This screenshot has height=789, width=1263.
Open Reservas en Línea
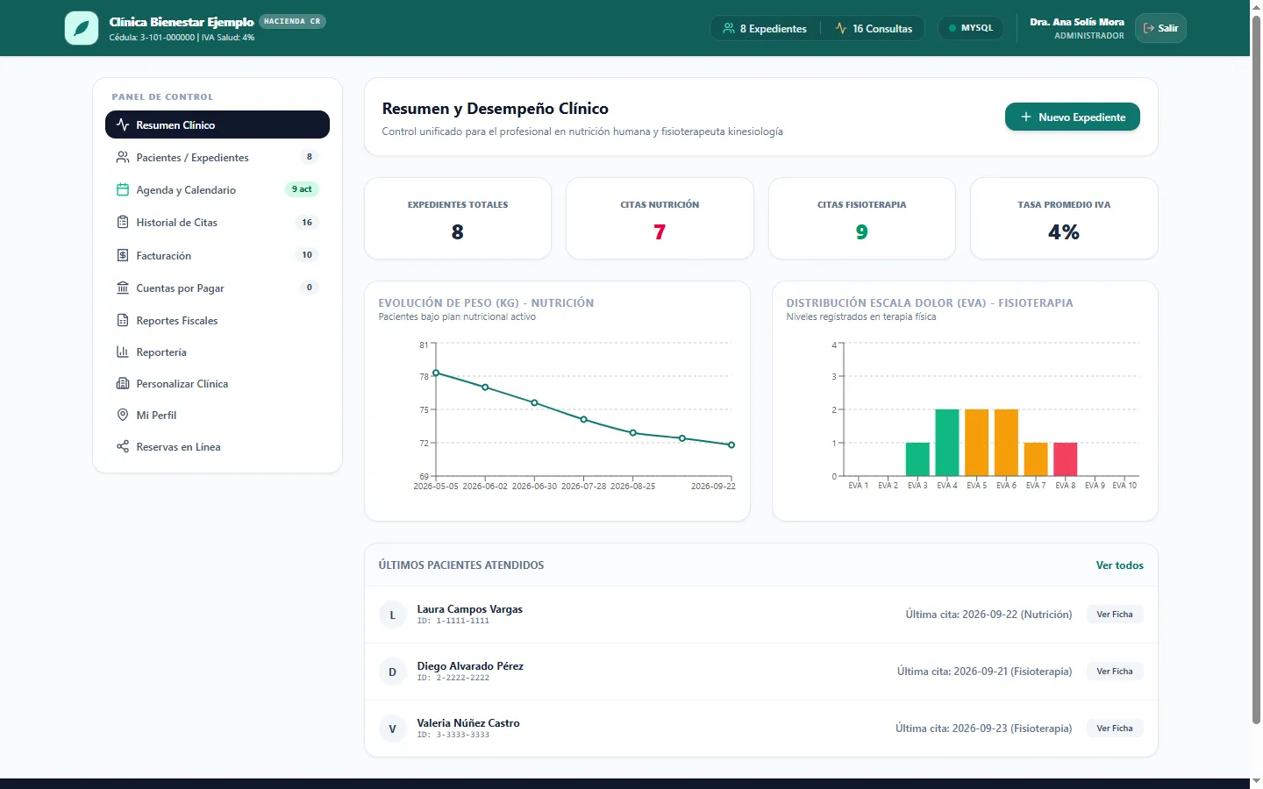[218, 446]
